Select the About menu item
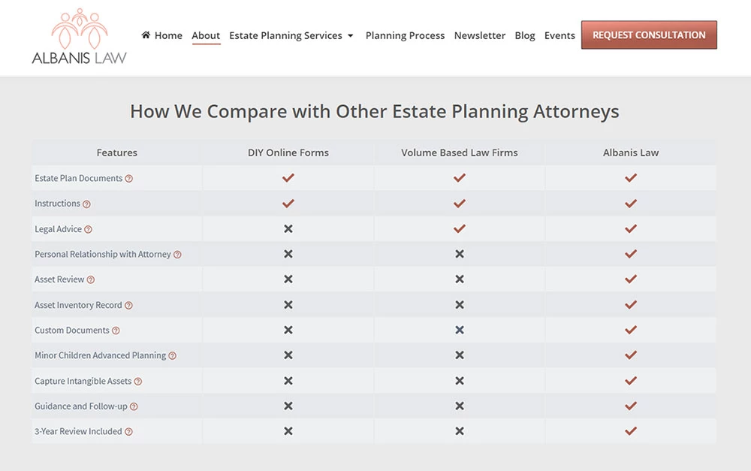 (206, 35)
